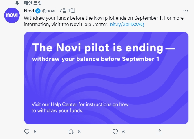This screenshot has height=140, width=194.
Task: Click the retweet count 8
Action: pyautogui.click(x=79, y=132)
